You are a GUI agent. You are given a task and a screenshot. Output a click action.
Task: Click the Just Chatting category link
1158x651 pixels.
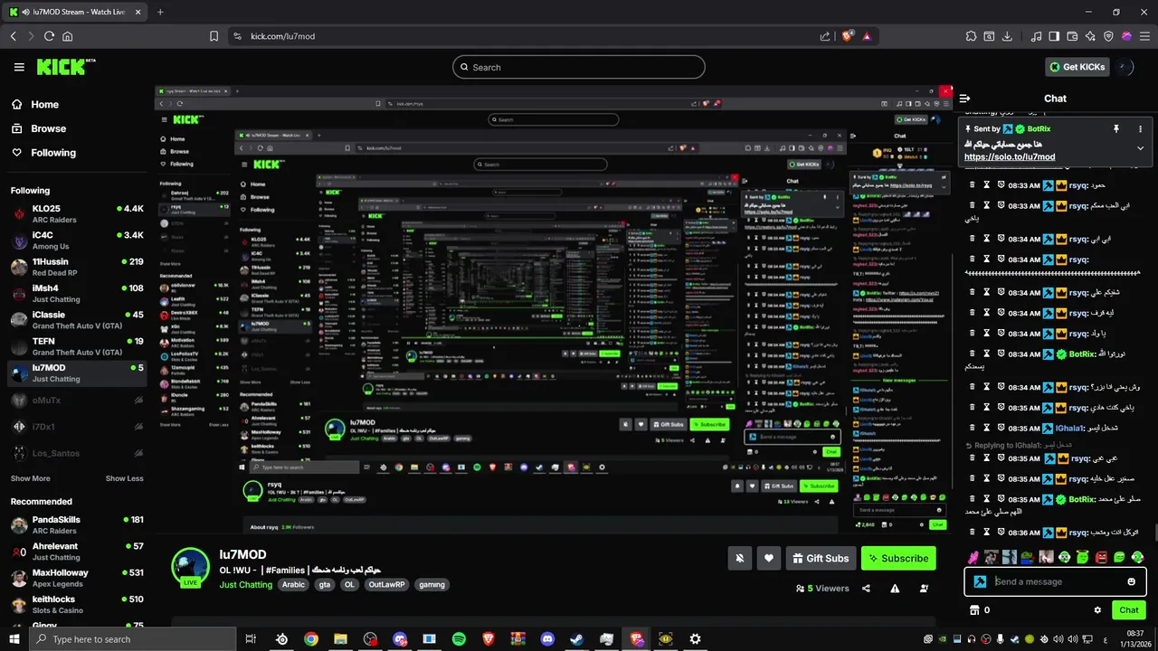point(245,585)
